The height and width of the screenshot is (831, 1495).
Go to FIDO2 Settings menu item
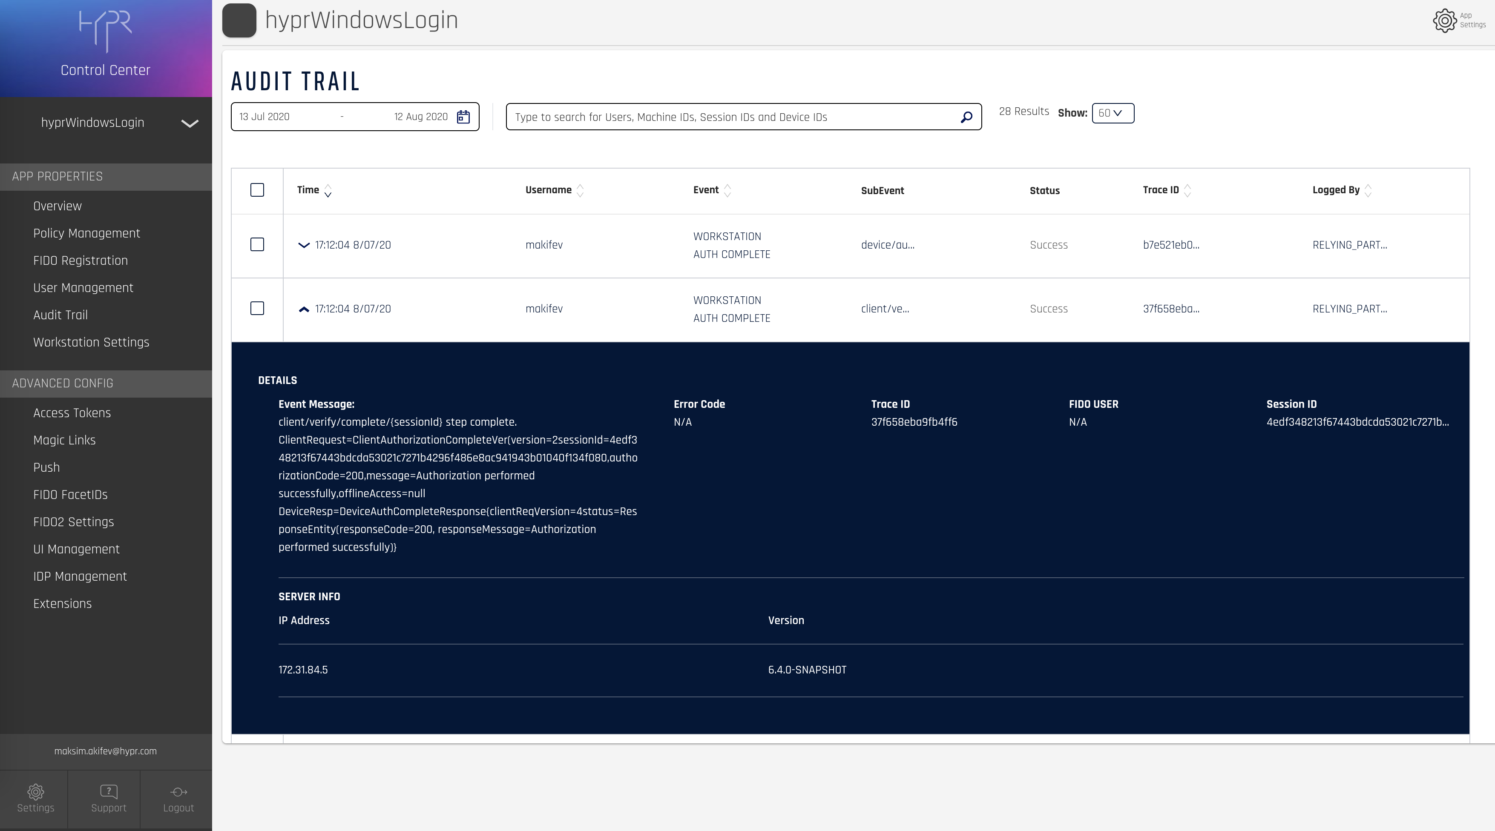click(x=74, y=522)
